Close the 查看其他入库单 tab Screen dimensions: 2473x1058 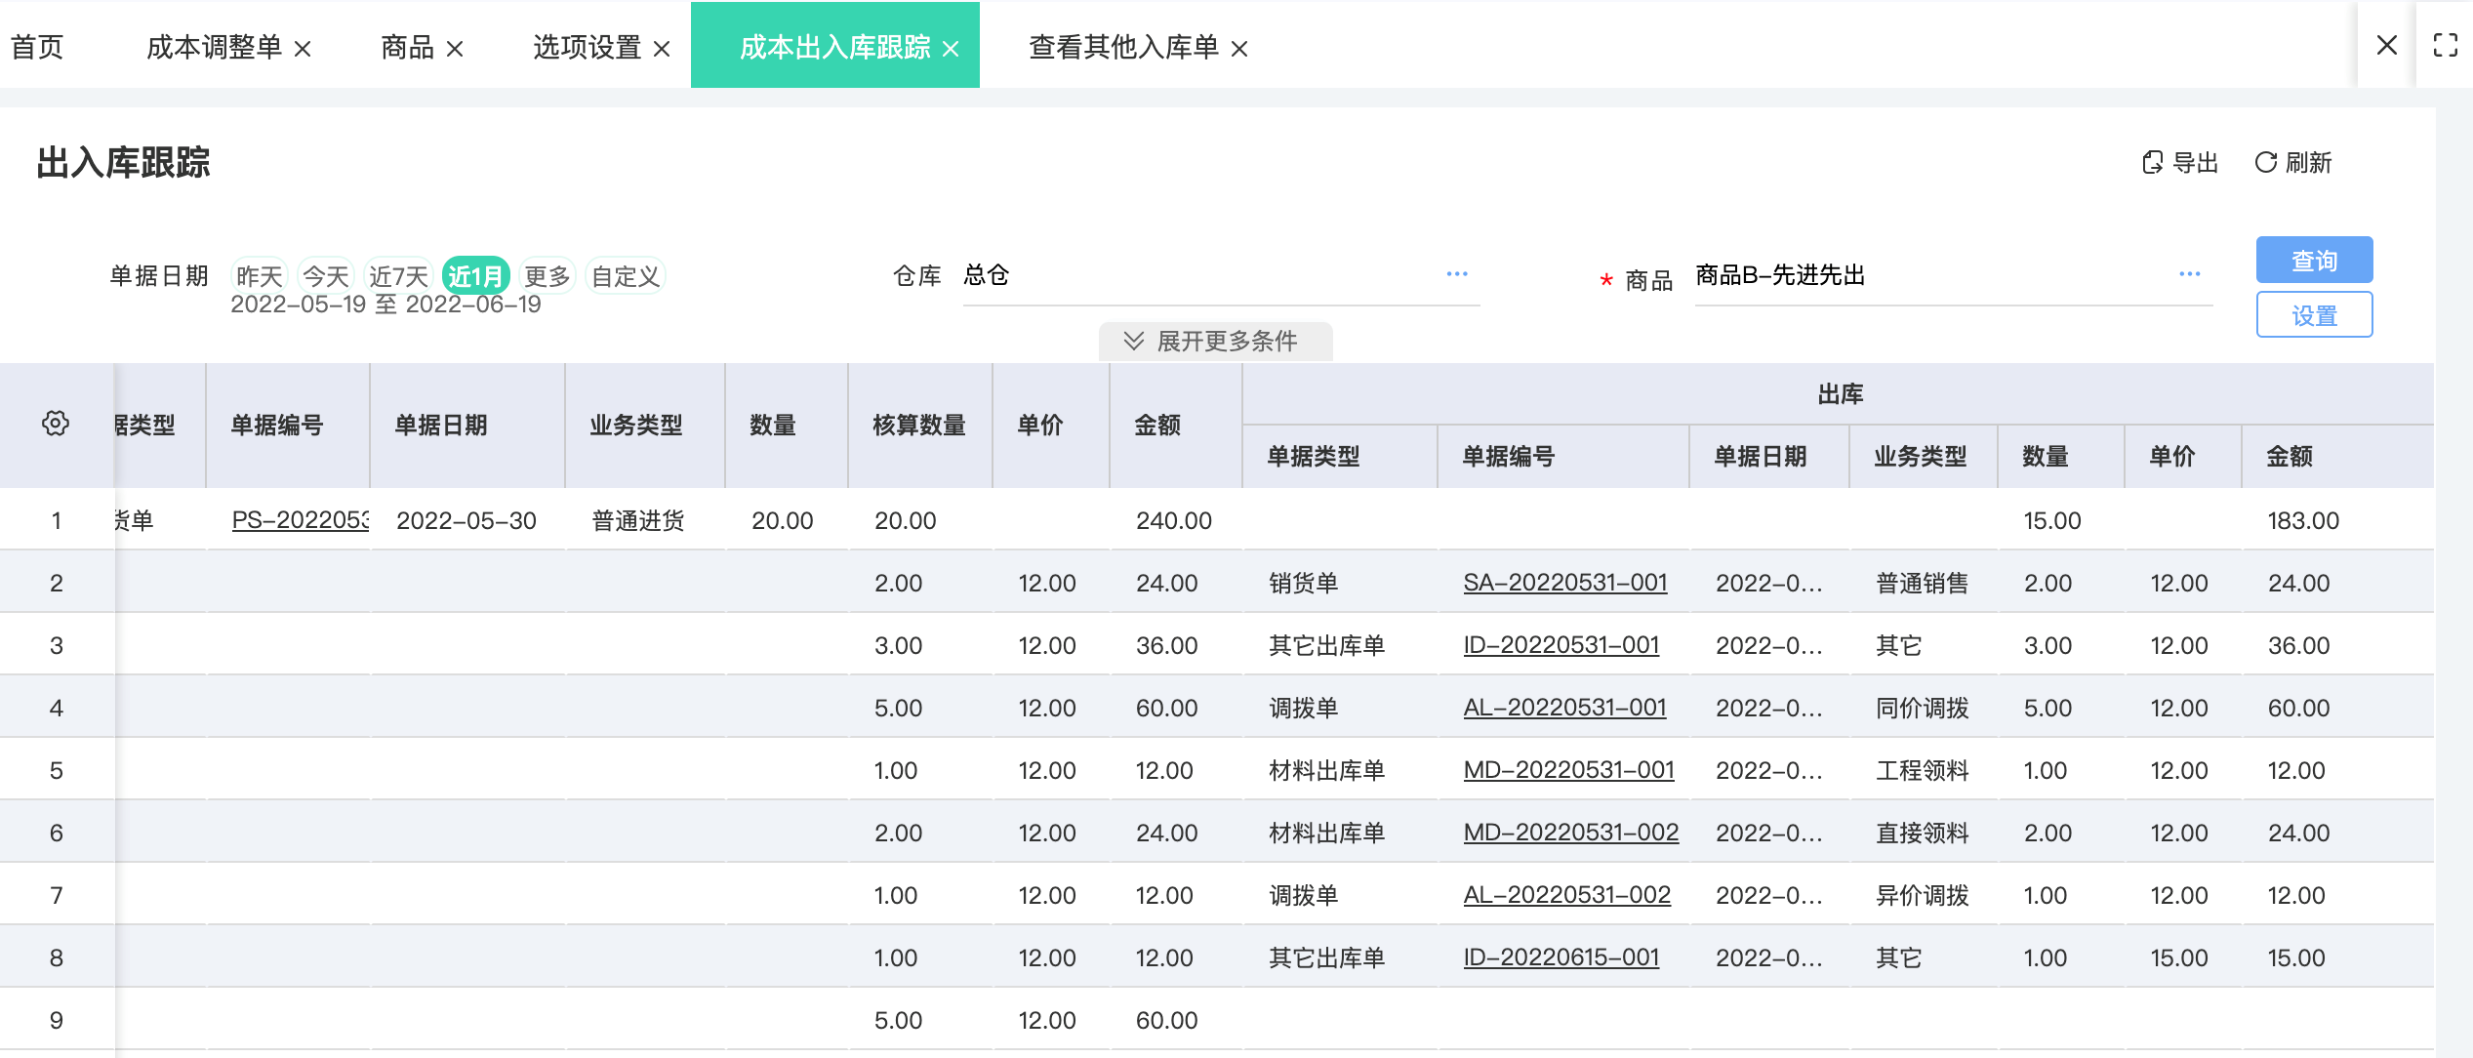tap(1239, 49)
